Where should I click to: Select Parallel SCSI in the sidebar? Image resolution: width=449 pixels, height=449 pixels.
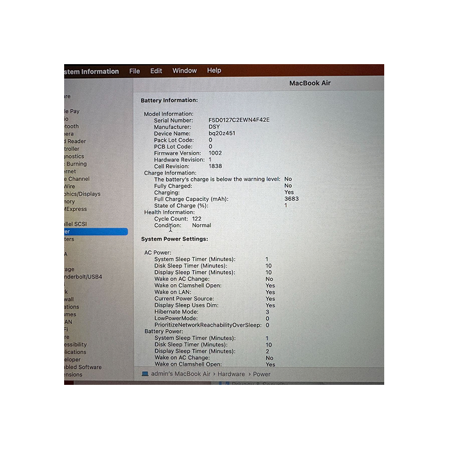(76, 224)
